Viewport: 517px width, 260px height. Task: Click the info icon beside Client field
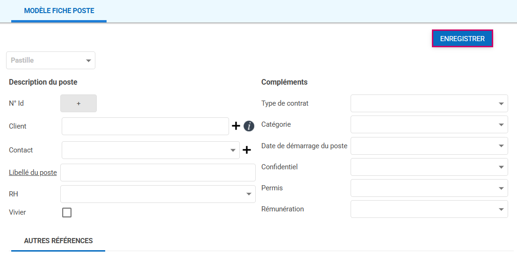click(249, 126)
